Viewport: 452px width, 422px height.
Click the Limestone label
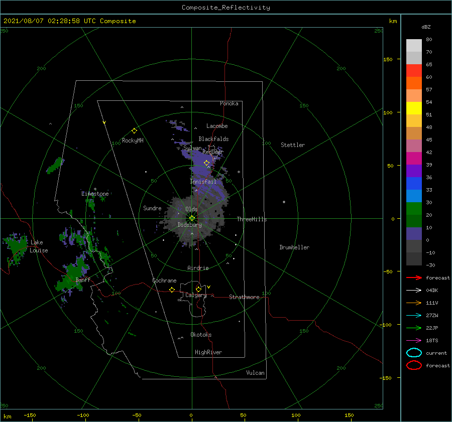(95, 194)
